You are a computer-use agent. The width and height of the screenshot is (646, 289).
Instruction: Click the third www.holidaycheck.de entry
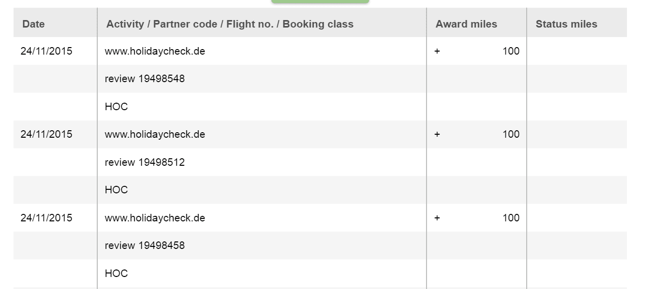tap(155, 218)
